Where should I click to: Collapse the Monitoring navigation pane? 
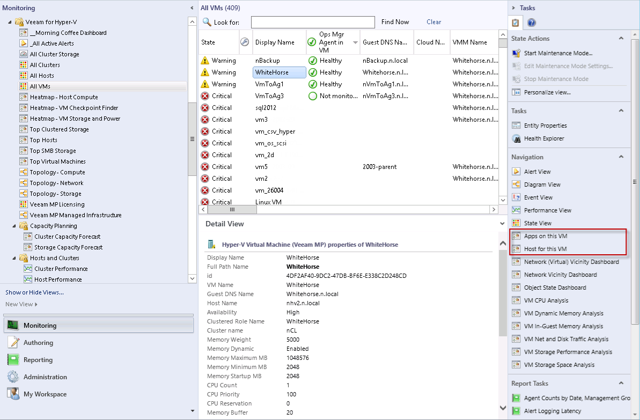192,8
